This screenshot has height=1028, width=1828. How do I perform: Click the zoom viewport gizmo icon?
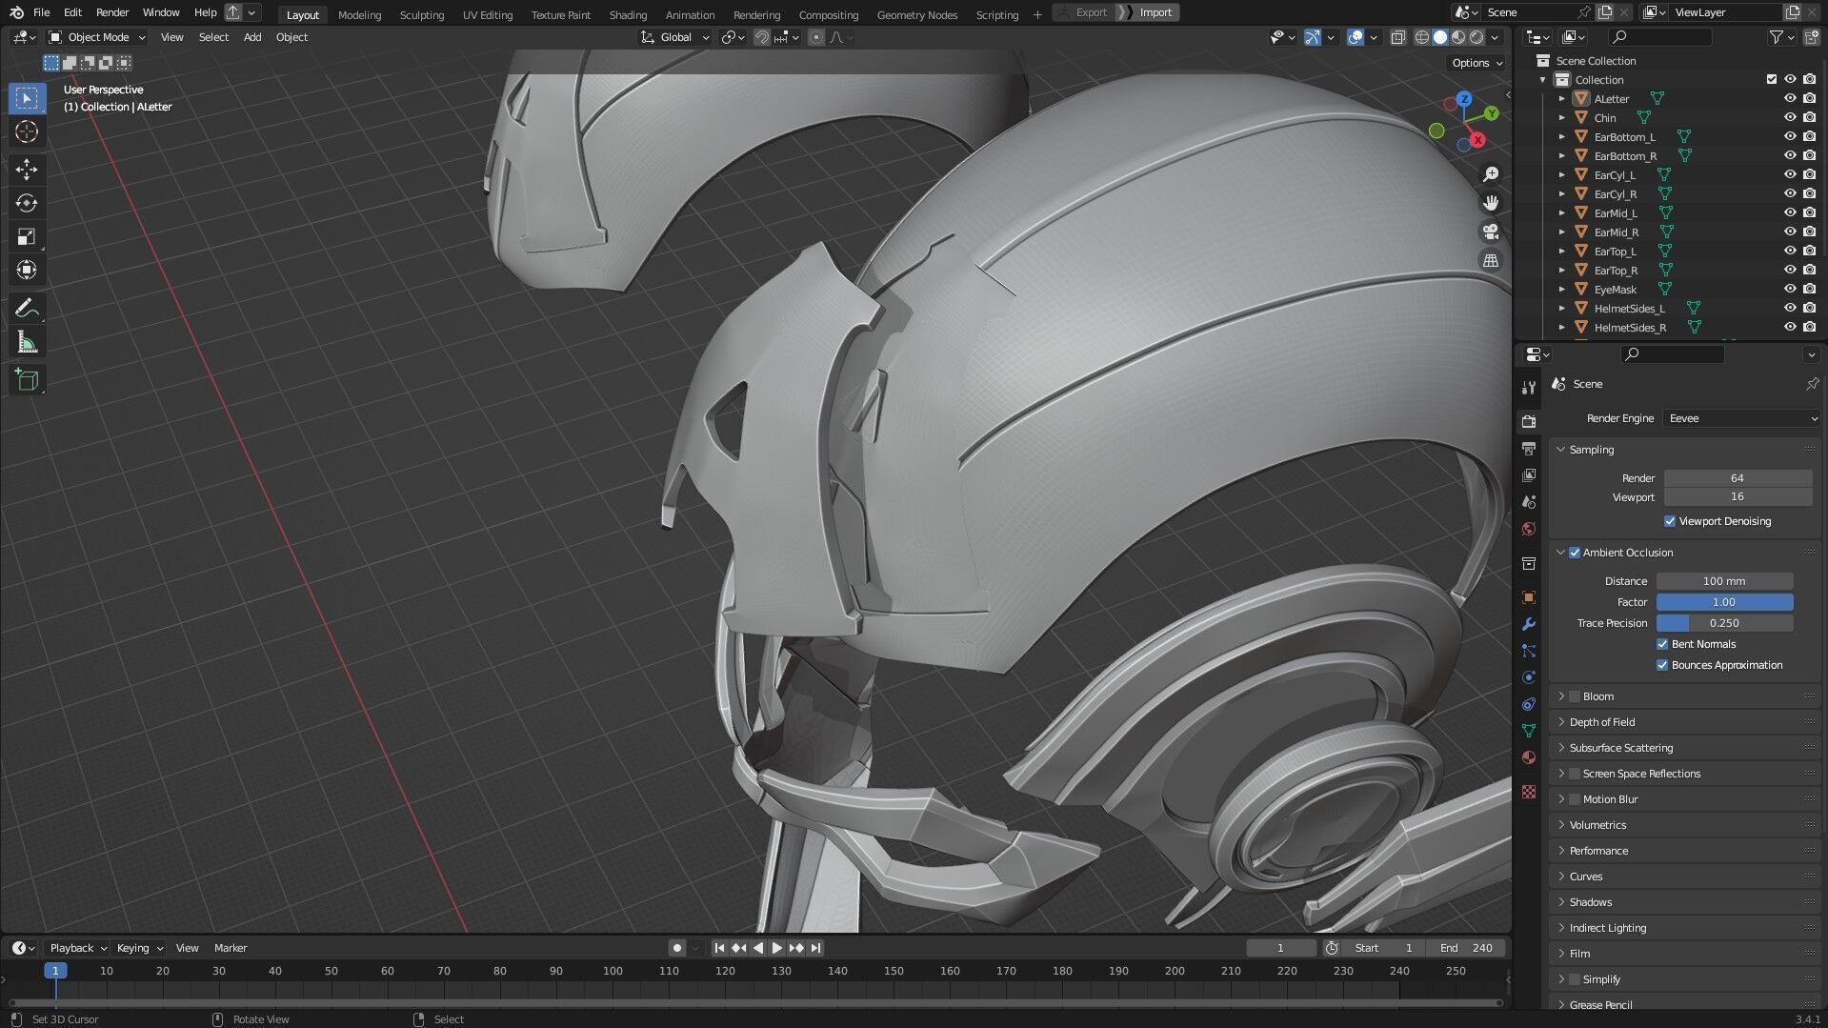[1491, 174]
